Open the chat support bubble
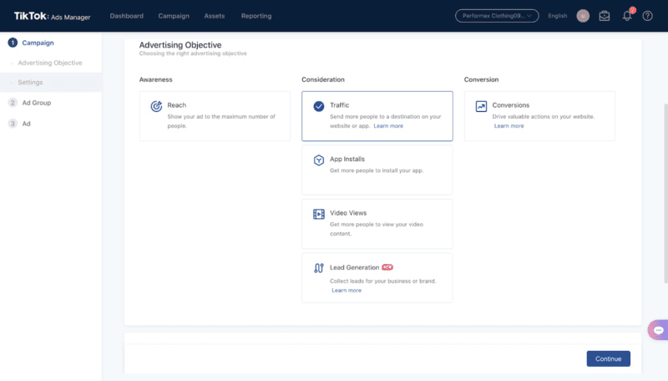This screenshot has width=668, height=381. coord(658,330)
